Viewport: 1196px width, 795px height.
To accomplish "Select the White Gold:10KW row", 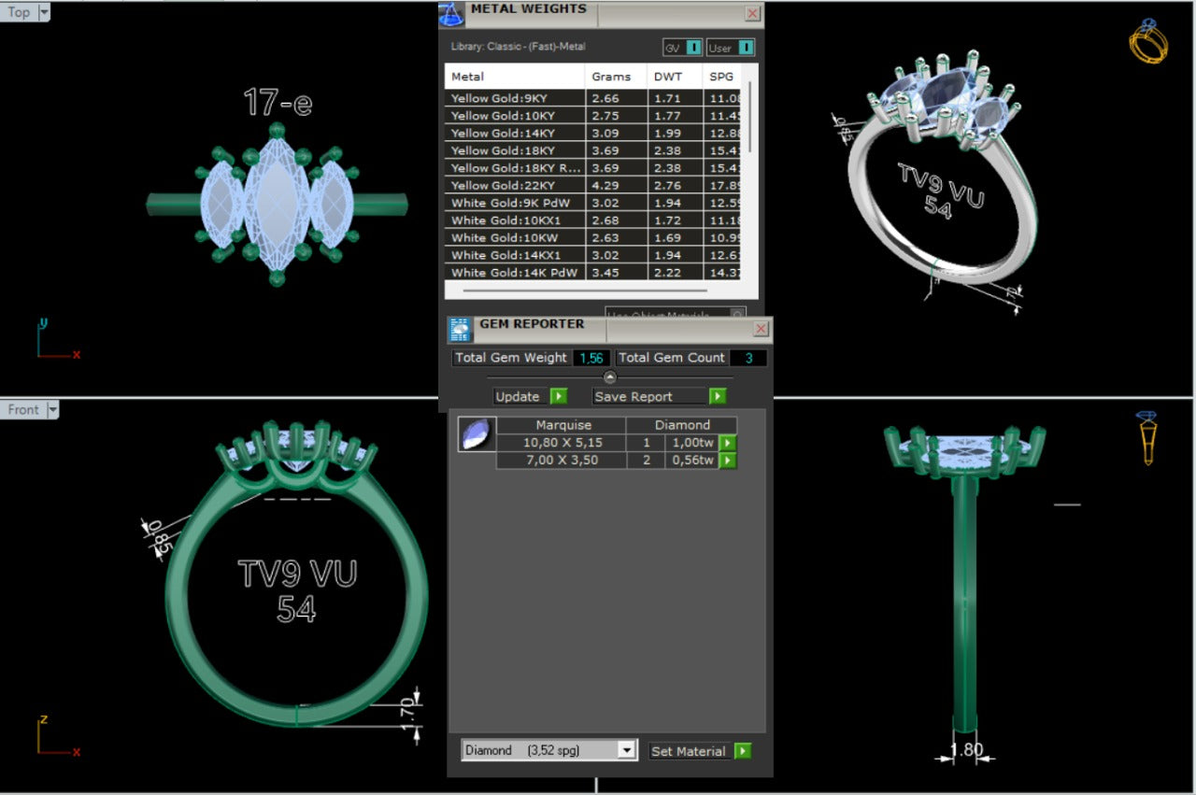I will [x=593, y=237].
